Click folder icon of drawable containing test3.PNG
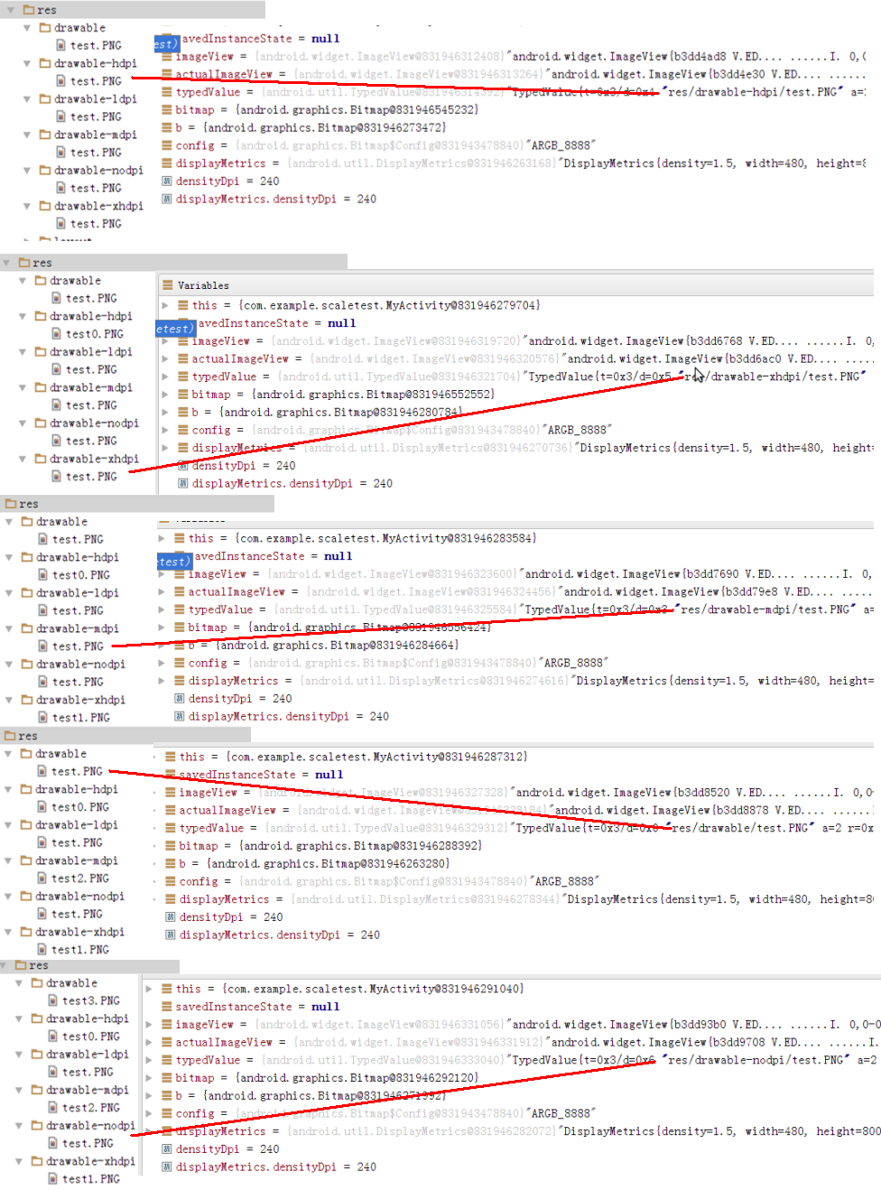 38,983
